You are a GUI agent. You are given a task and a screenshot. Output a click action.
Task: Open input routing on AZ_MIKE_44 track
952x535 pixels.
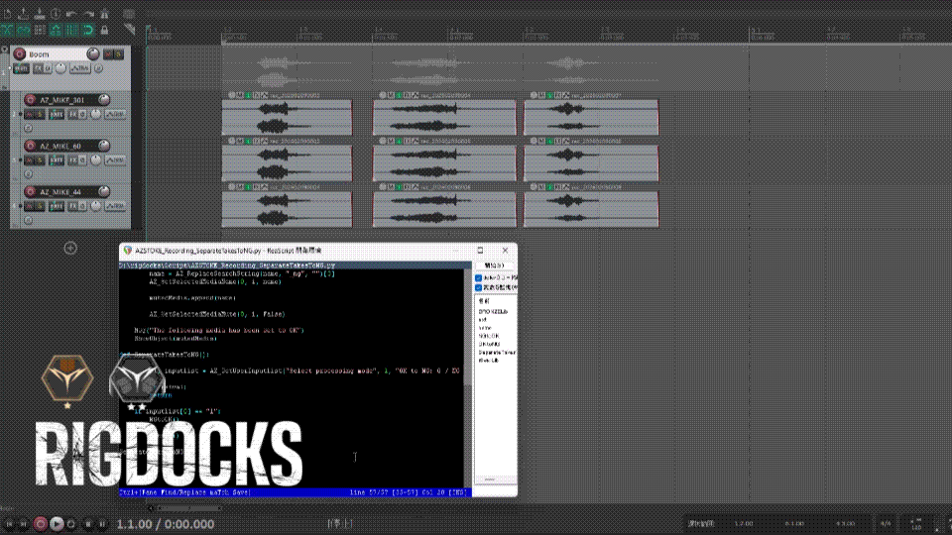57,206
